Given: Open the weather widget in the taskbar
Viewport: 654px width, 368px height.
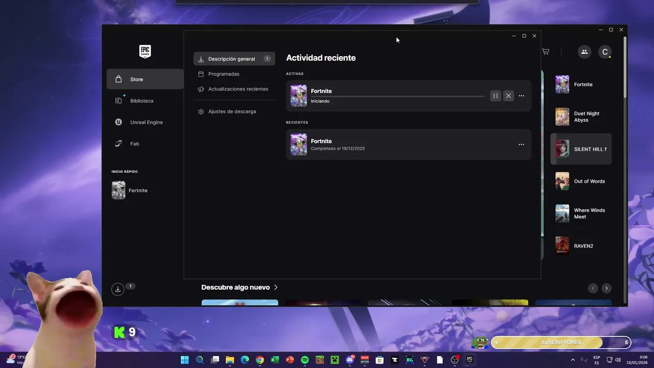Looking at the screenshot, I should coord(16,360).
